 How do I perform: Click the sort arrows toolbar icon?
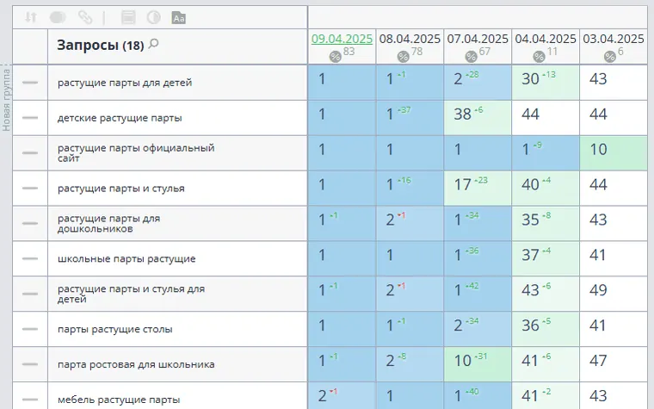tap(30, 17)
